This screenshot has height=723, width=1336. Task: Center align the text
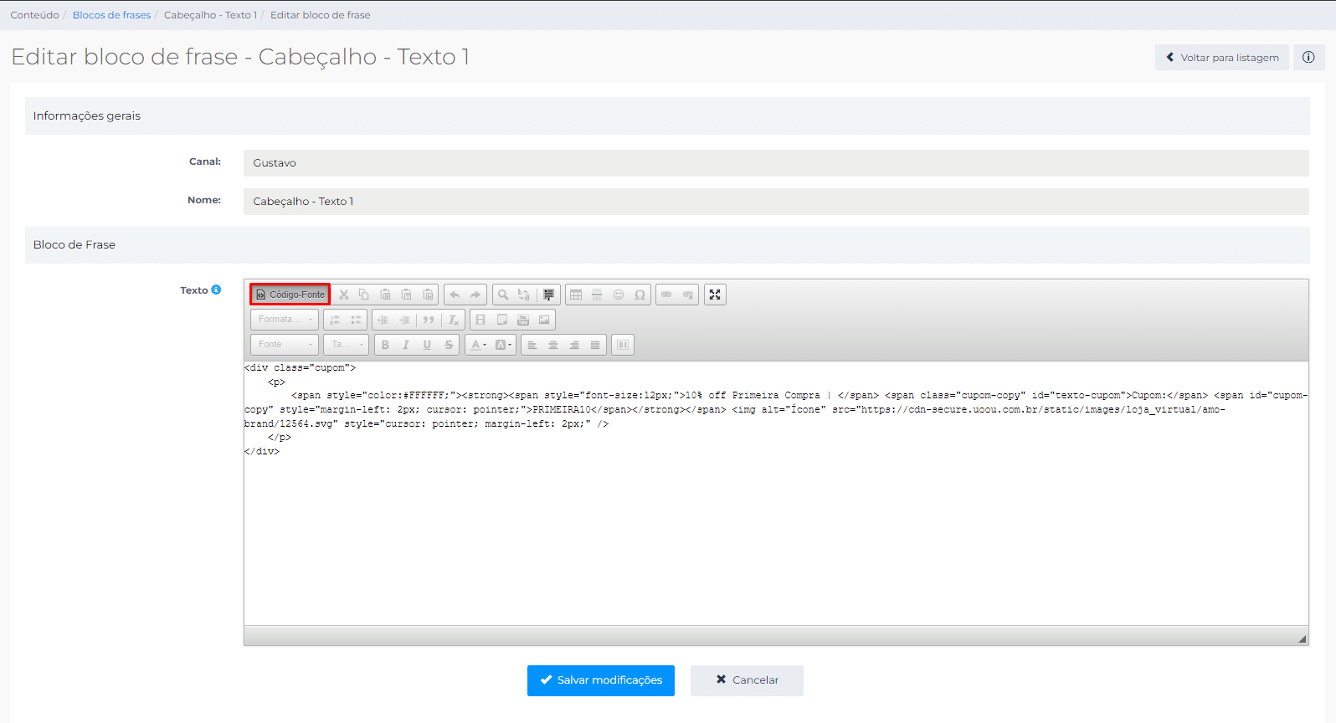pyautogui.click(x=552, y=345)
